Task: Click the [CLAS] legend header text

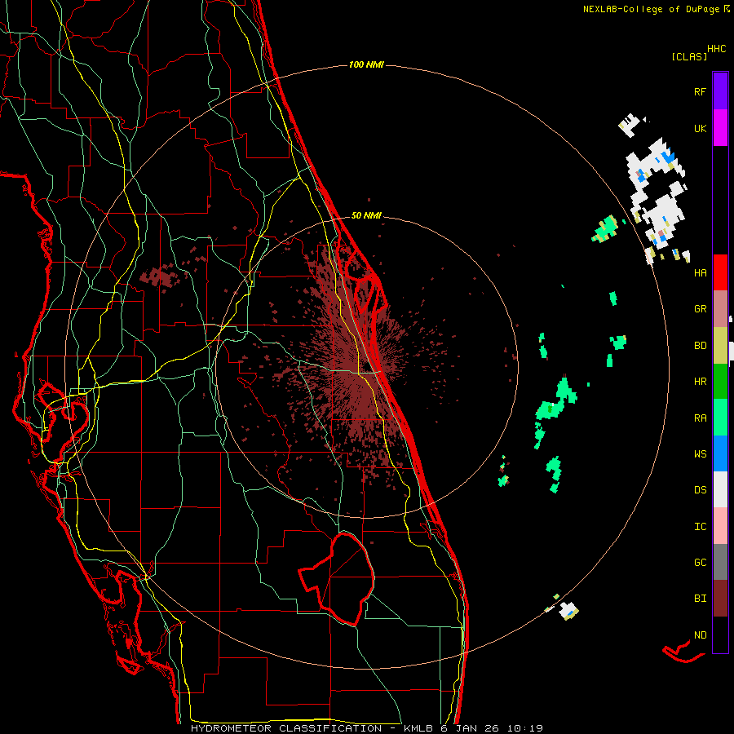Action: [689, 56]
